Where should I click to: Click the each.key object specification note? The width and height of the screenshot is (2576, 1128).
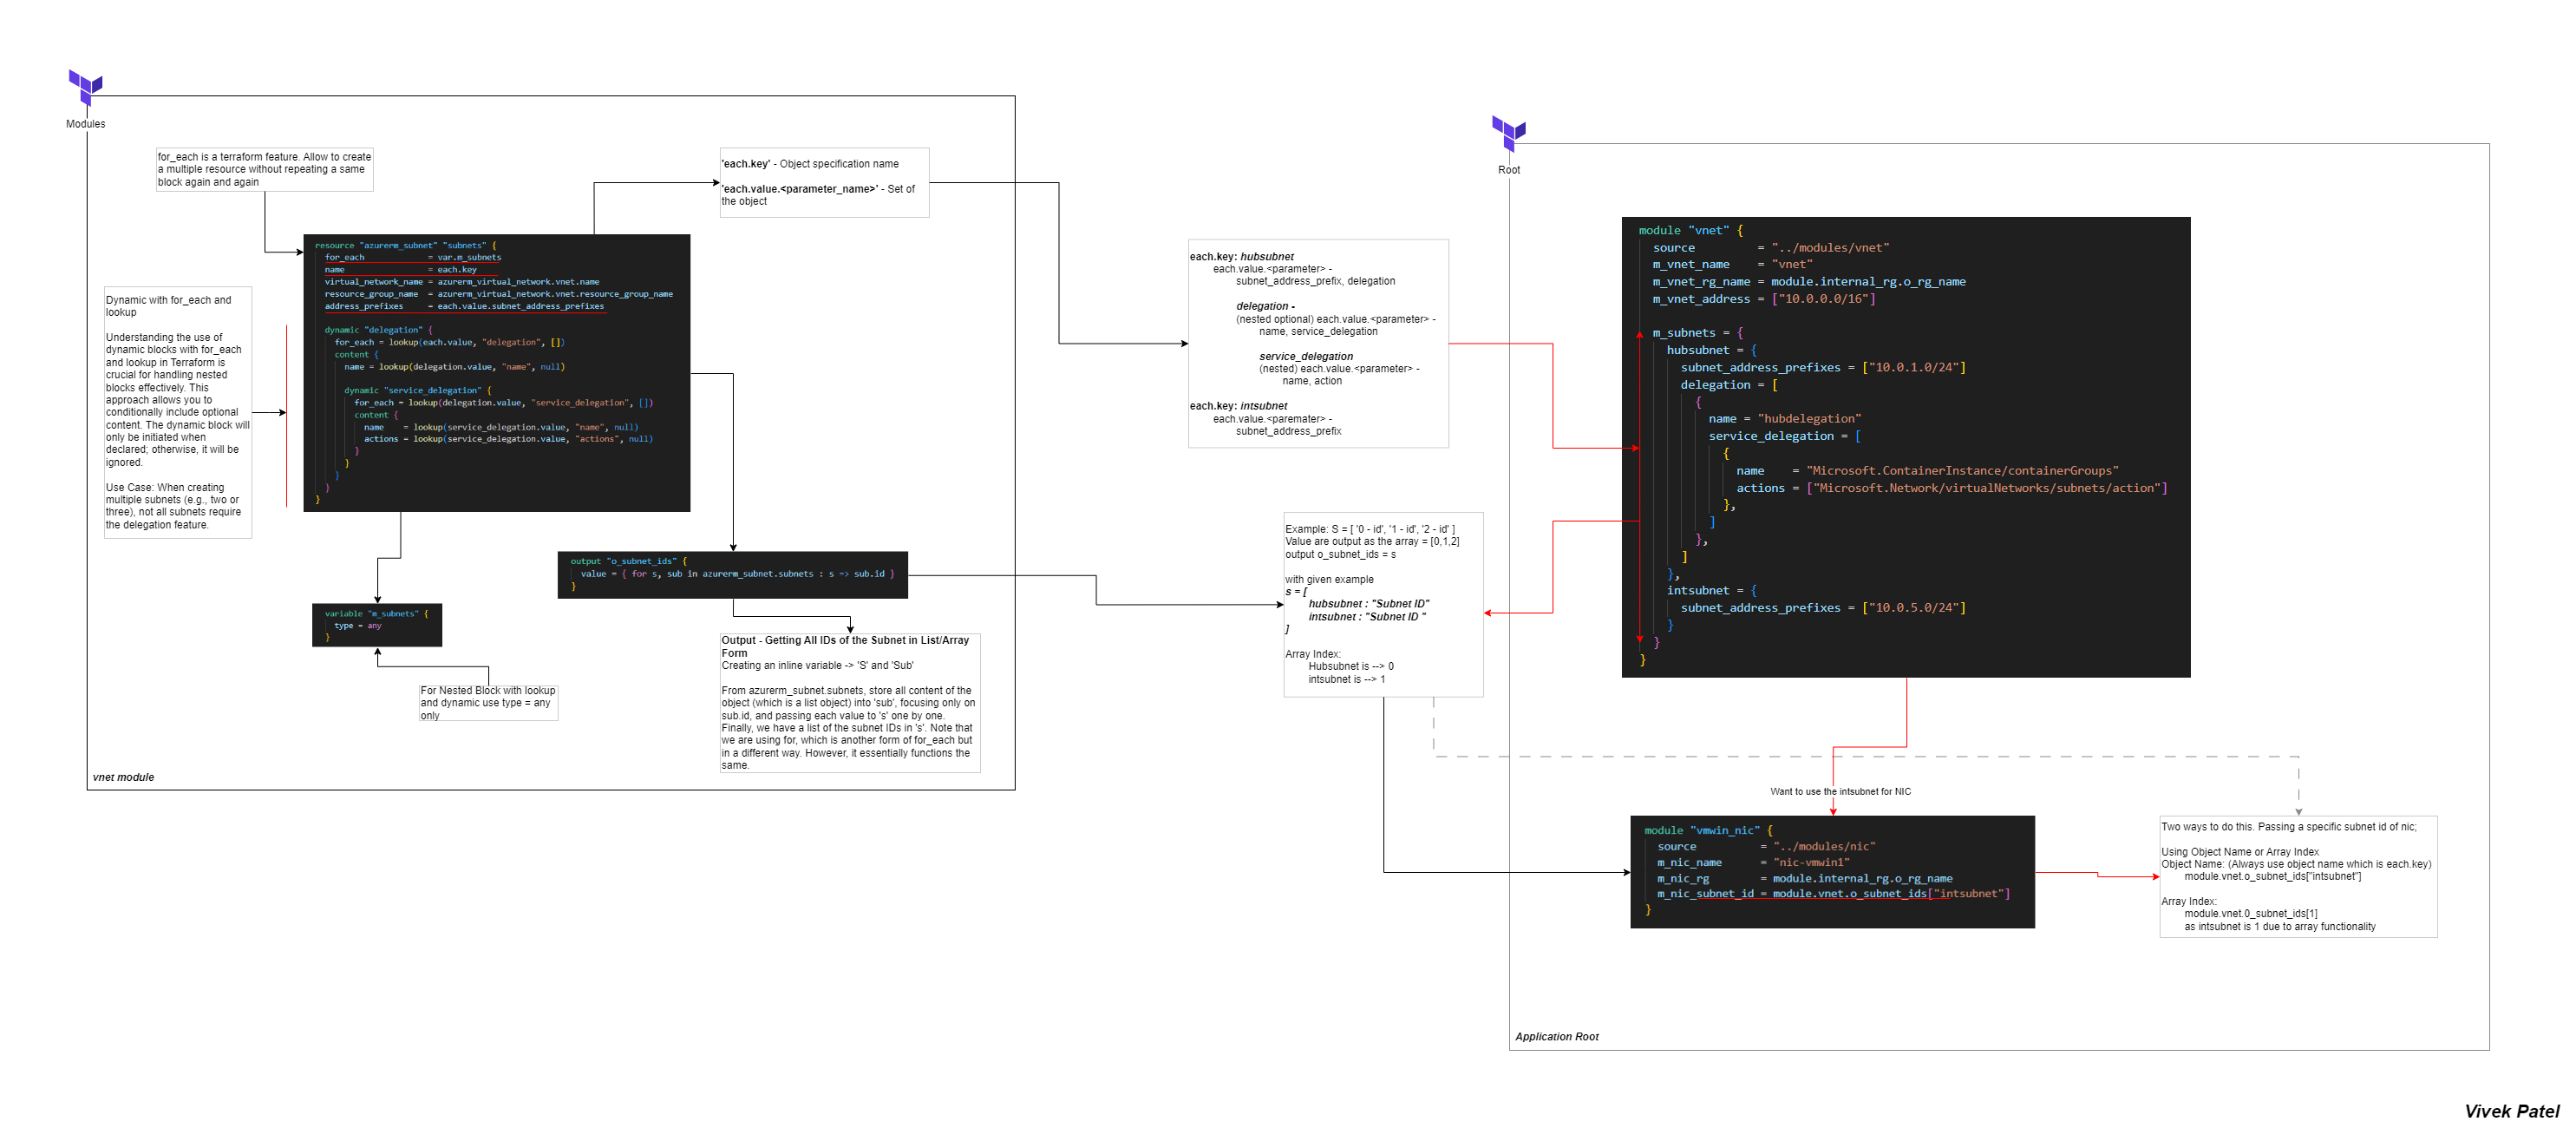[x=824, y=182]
